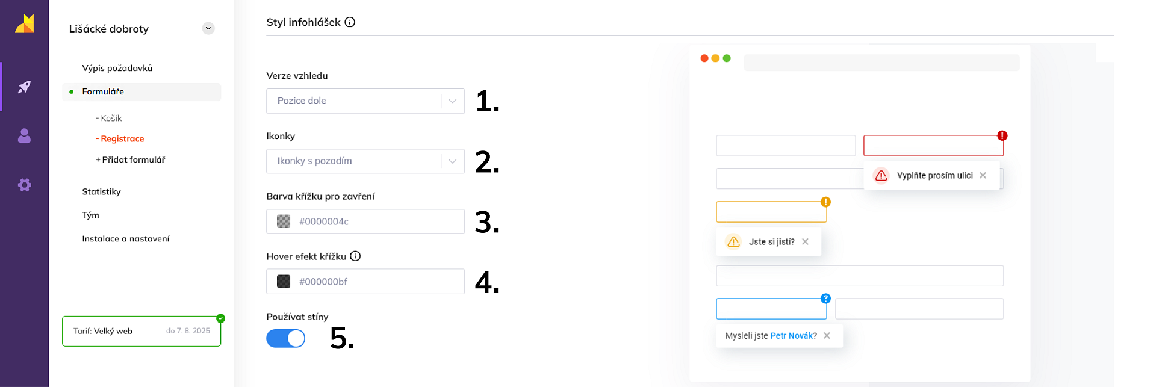
Task: Click info icon next to Styl infohlášek
Action: pyautogui.click(x=350, y=22)
